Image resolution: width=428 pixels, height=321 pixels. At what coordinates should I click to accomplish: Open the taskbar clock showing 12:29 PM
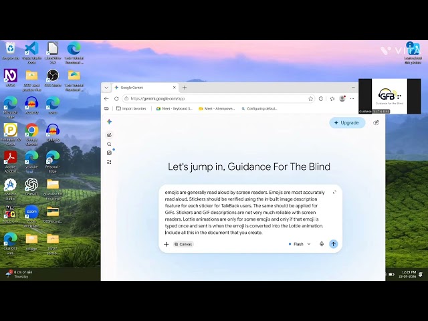tap(407, 274)
